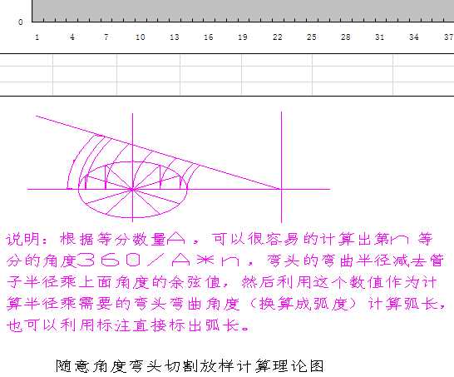Click horizontal axis label "28"

345,37
